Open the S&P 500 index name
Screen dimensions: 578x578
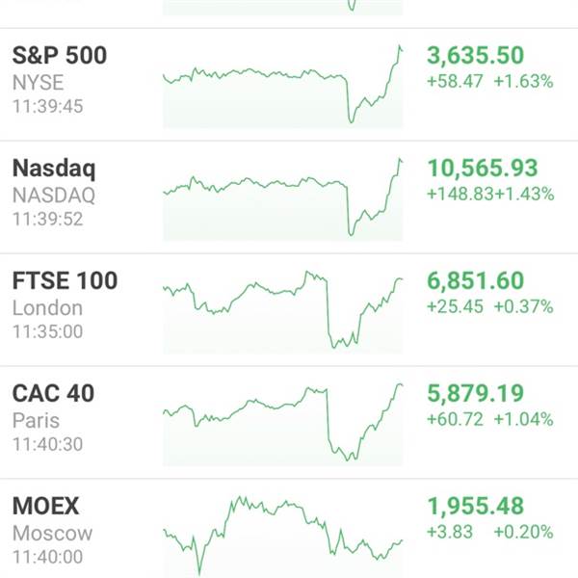(x=60, y=56)
